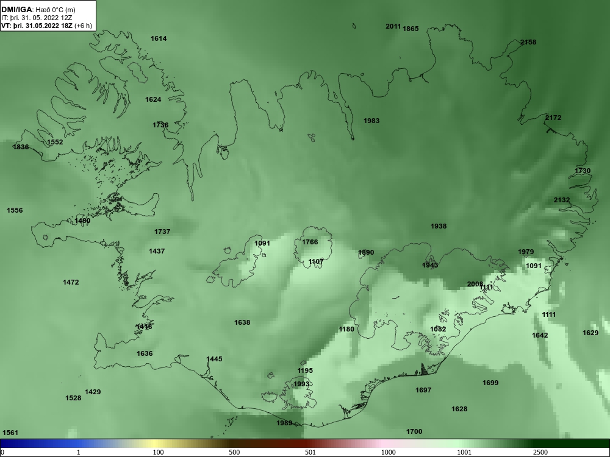610x457 pixels.
Task: Select the VT 31.05.2022 18Z (+6 h) line
Action: (x=47, y=26)
